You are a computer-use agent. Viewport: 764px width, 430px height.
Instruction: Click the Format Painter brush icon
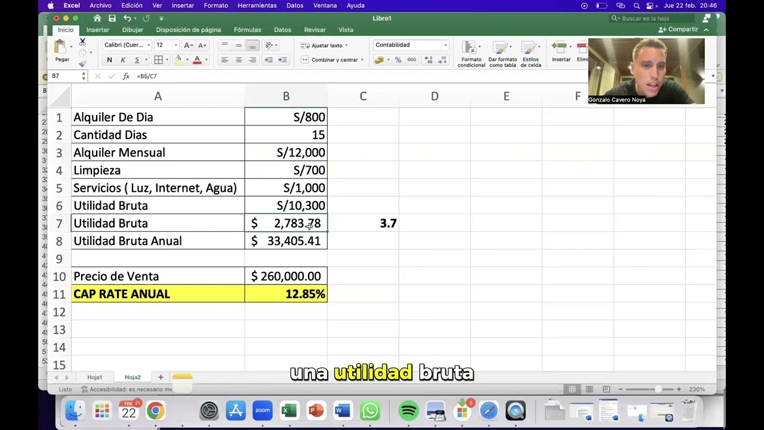(82, 63)
